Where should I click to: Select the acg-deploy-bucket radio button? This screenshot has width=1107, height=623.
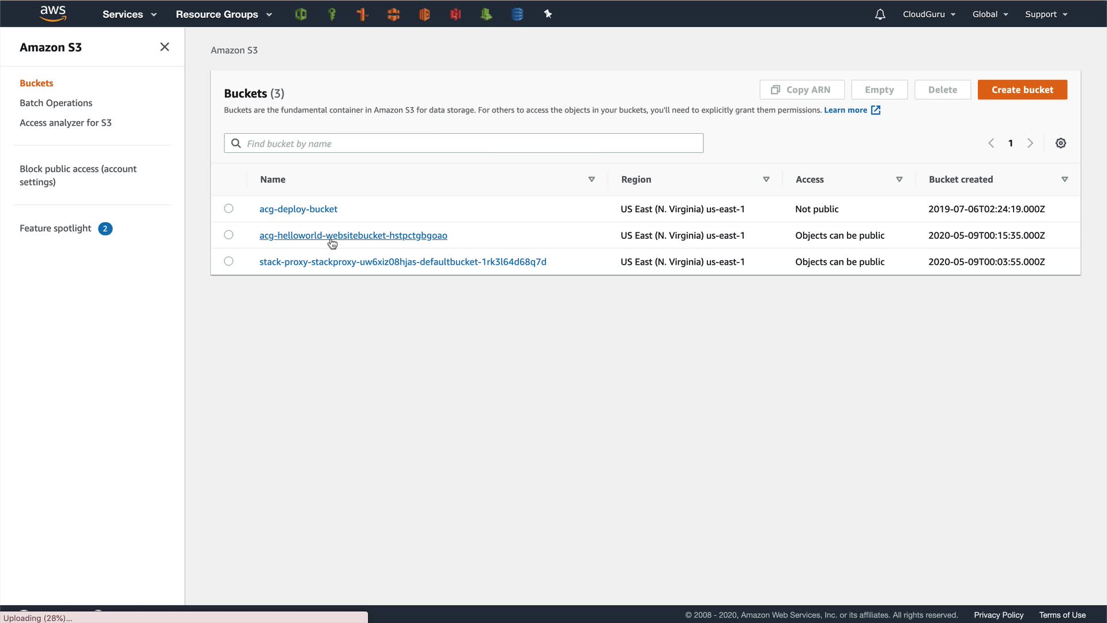click(229, 209)
